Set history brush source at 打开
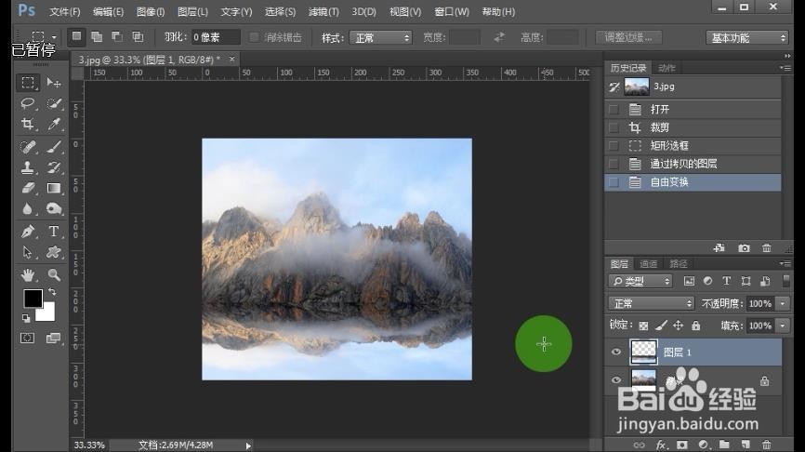805x452 pixels. [x=614, y=110]
